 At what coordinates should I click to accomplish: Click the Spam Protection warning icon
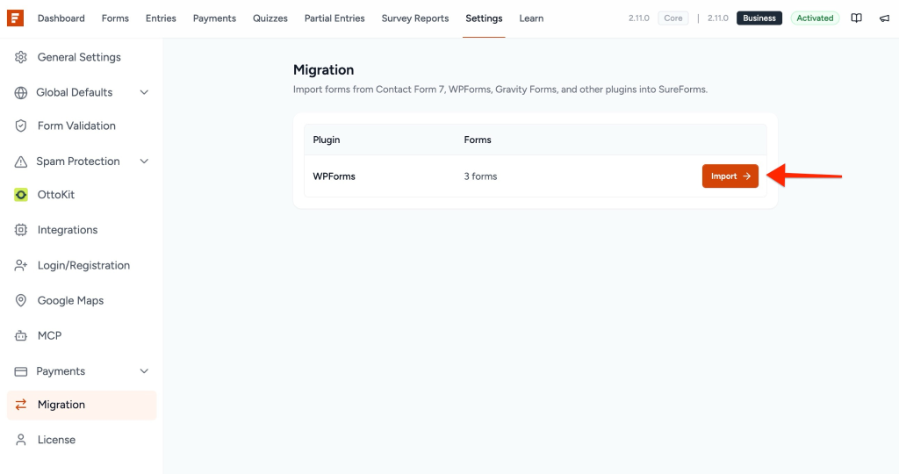click(x=21, y=162)
